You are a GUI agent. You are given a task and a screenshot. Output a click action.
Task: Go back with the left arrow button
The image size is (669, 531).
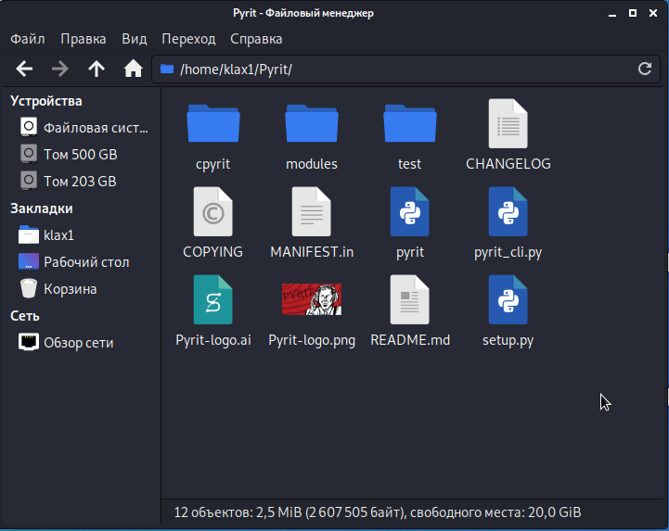25,69
